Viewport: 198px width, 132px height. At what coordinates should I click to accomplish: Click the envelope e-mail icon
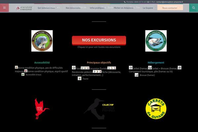(x=148, y=2)
